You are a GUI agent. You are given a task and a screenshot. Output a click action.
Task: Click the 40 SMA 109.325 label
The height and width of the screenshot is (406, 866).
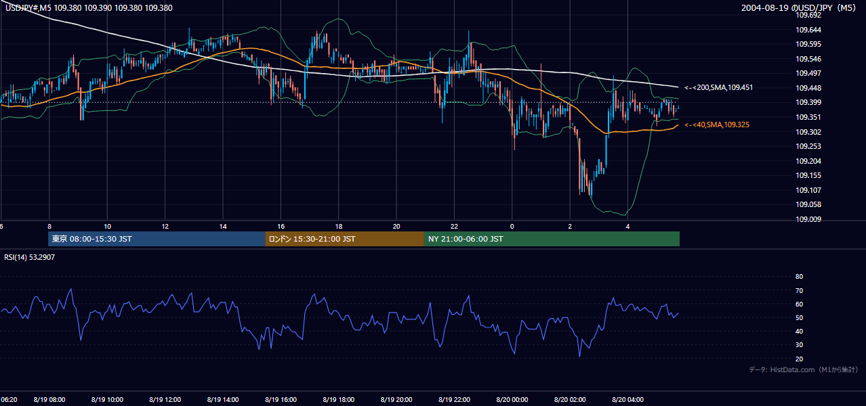click(x=717, y=125)
